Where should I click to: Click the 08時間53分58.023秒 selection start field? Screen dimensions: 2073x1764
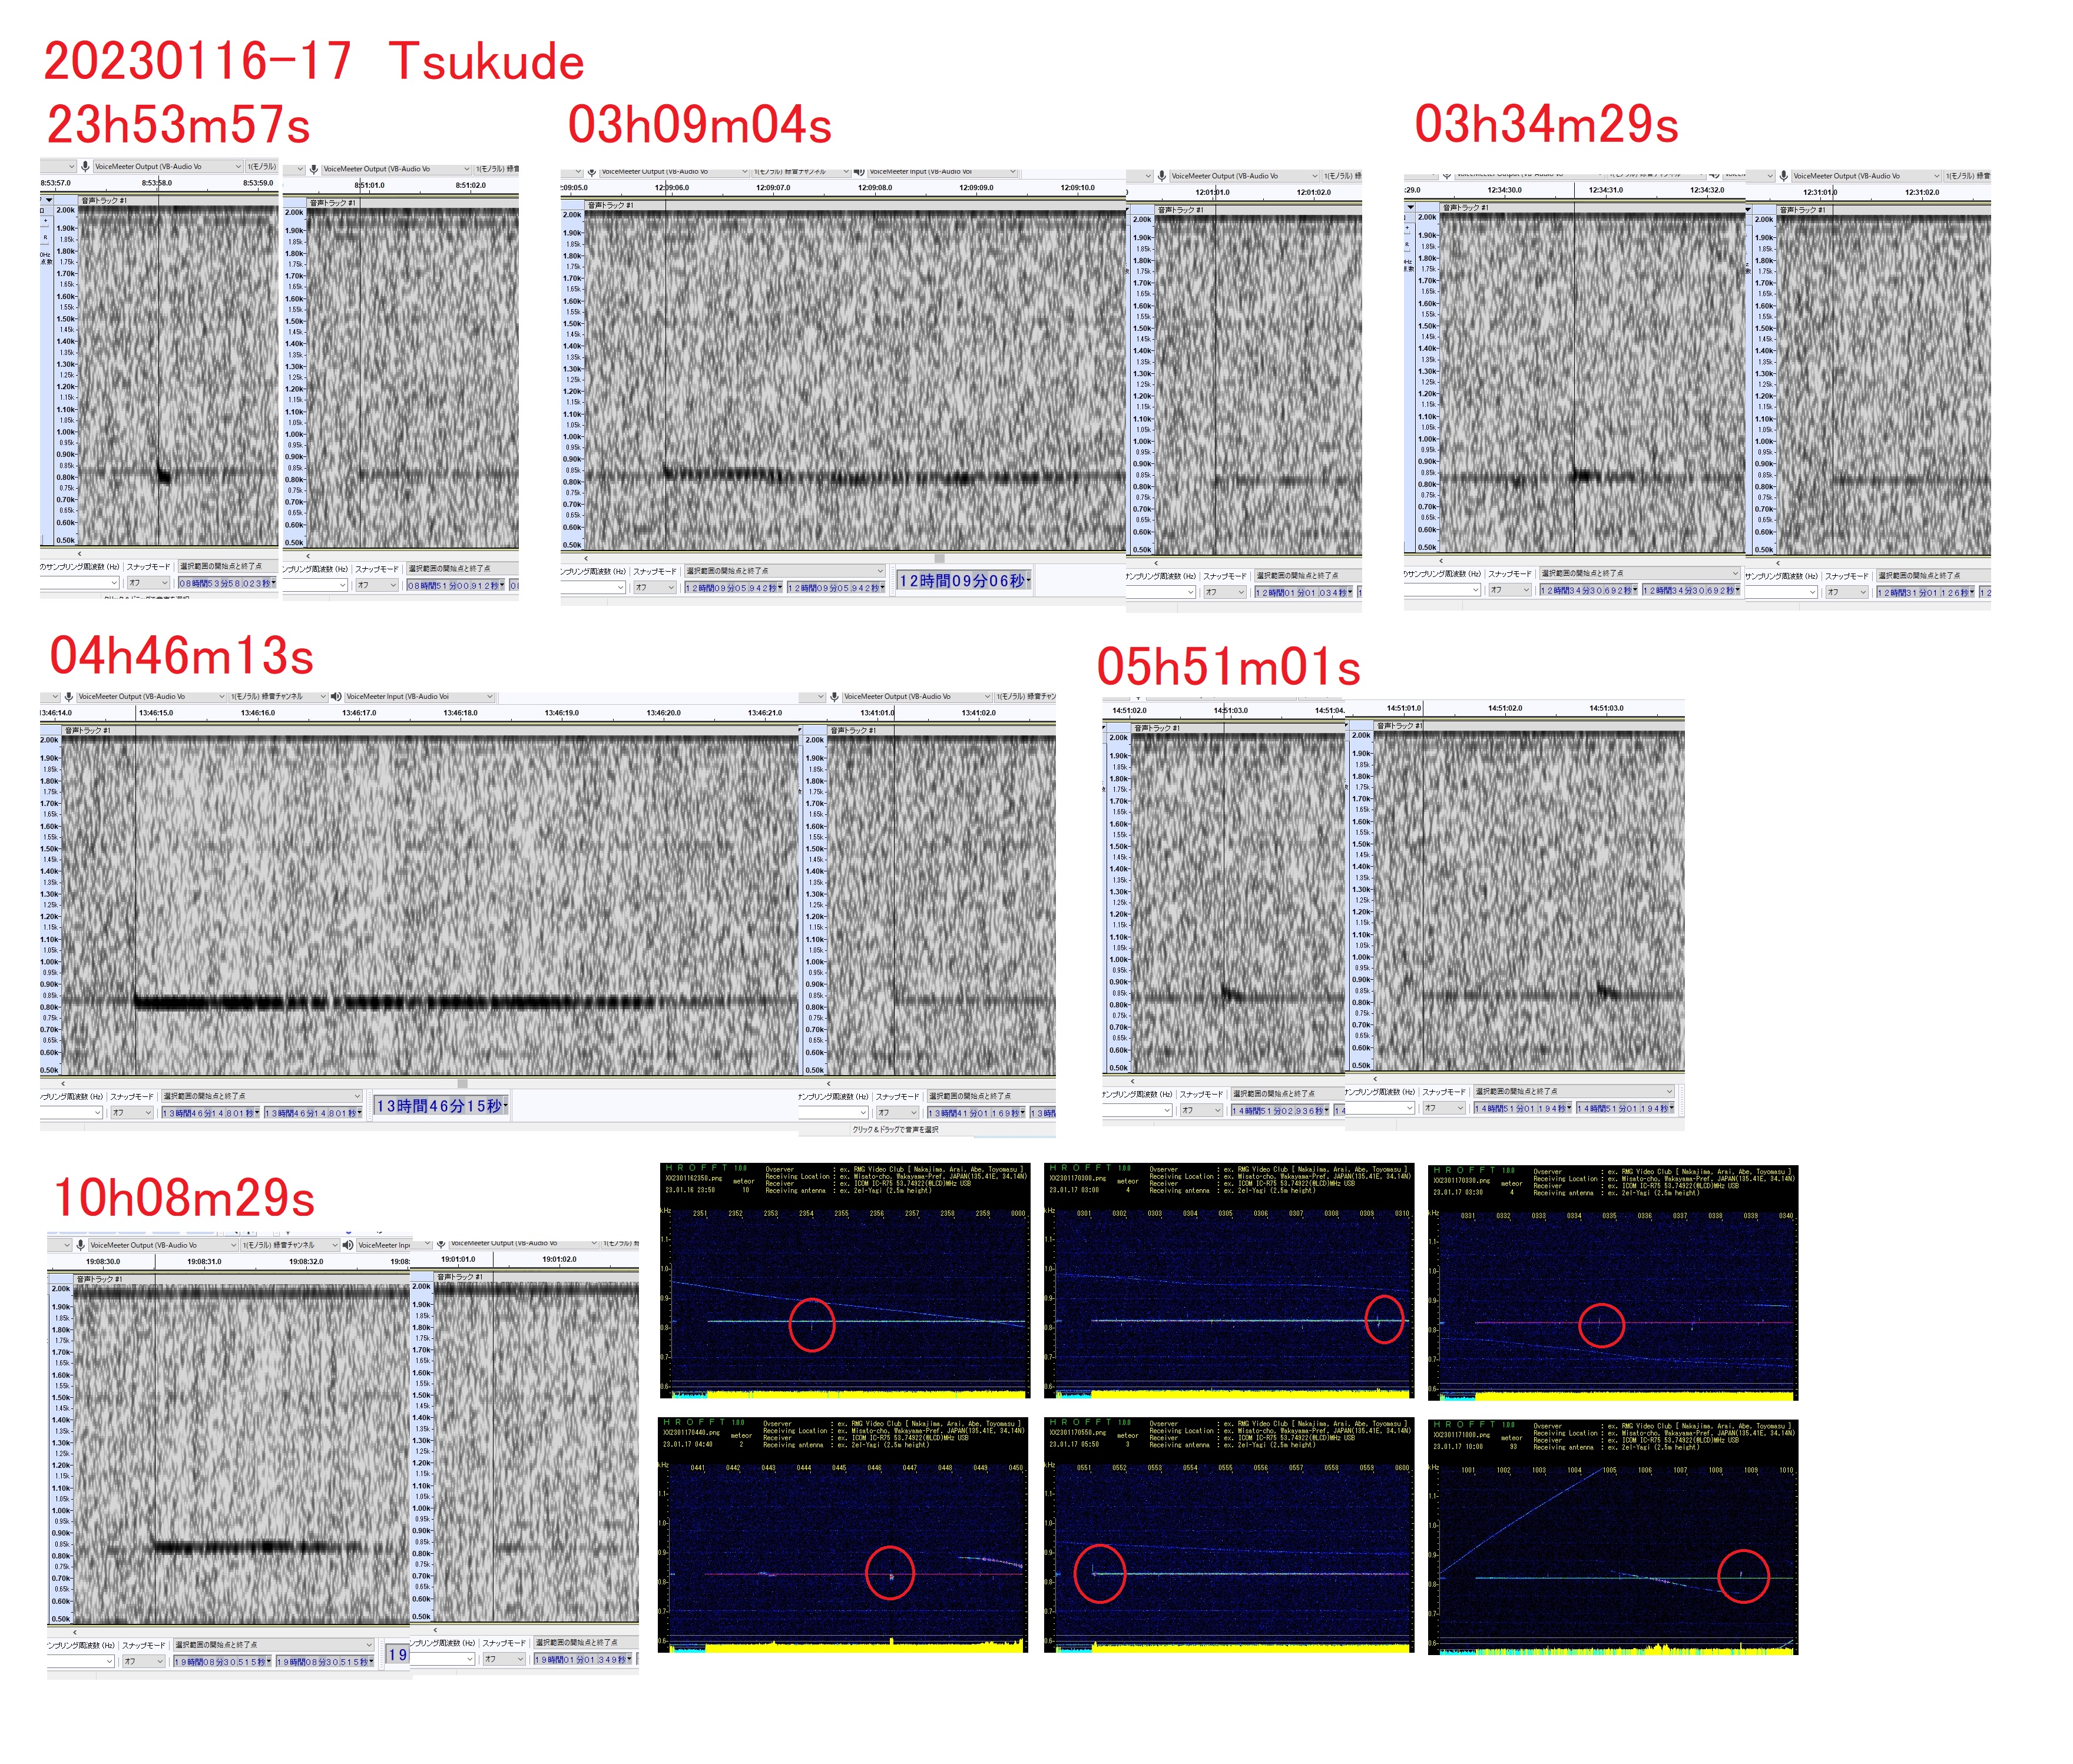click(x=225, y=583)
